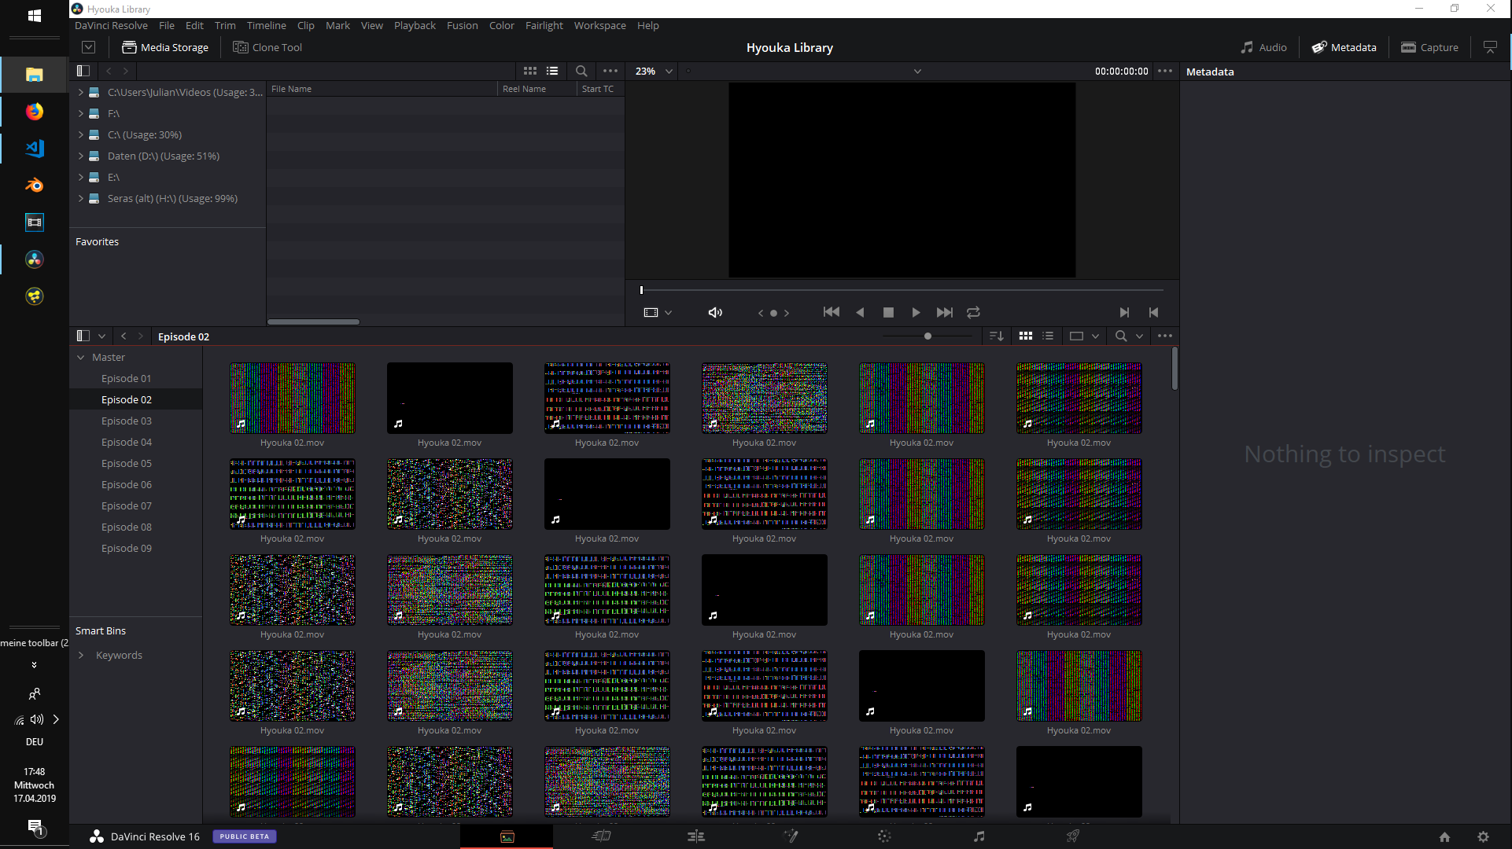The width and height of the screenshot is (1512, 849).
Task: Click the media pool search icon
Action: coord(1121,336)
